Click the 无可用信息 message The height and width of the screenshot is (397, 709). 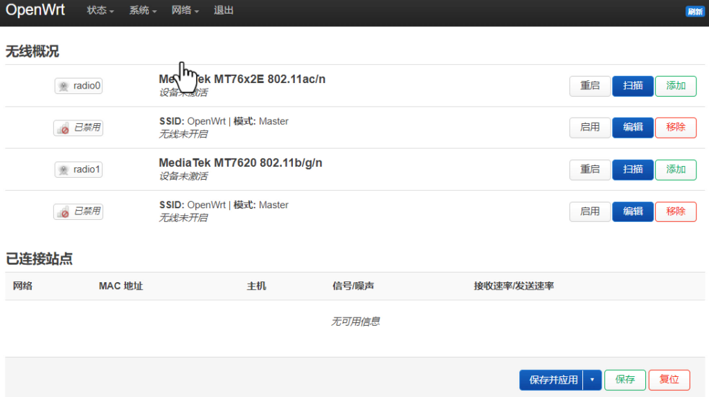pos(355,322)
